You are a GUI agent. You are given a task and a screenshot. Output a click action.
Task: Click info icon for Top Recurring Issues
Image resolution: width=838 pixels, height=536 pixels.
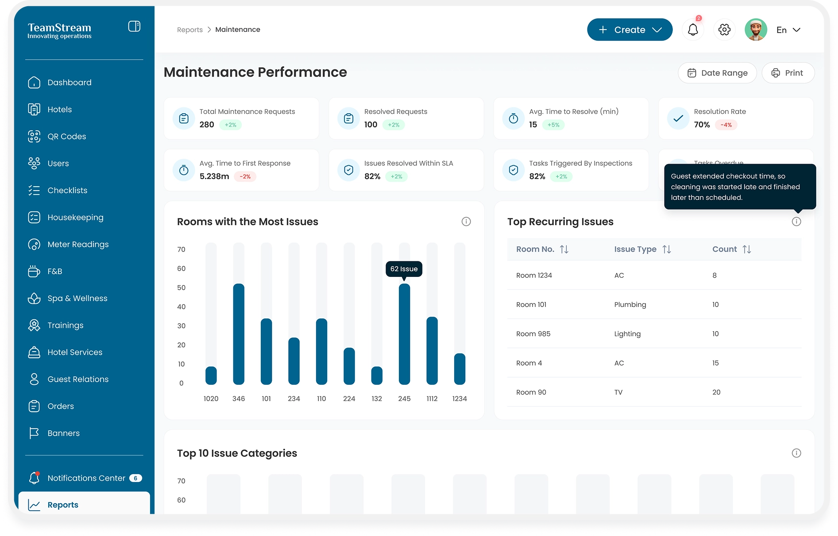click(796, 222)
